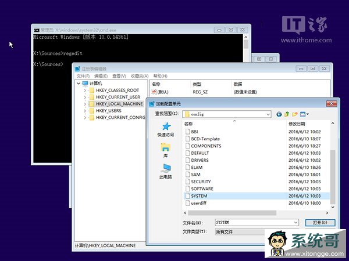This screenshot has height=261, width=349.
Task: Click HKEY_CURRENT_CONFIG folder icon
Action: tap(91, 117)
